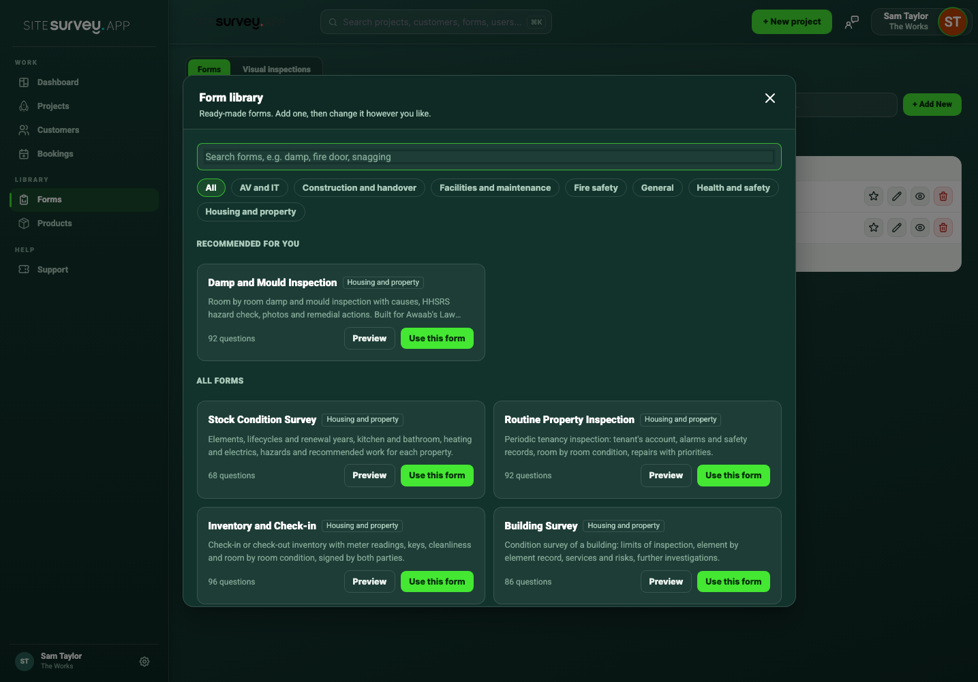Favorite the first form with star icon
This screenshot has height=682, width=978.
(x=874, y=196)
